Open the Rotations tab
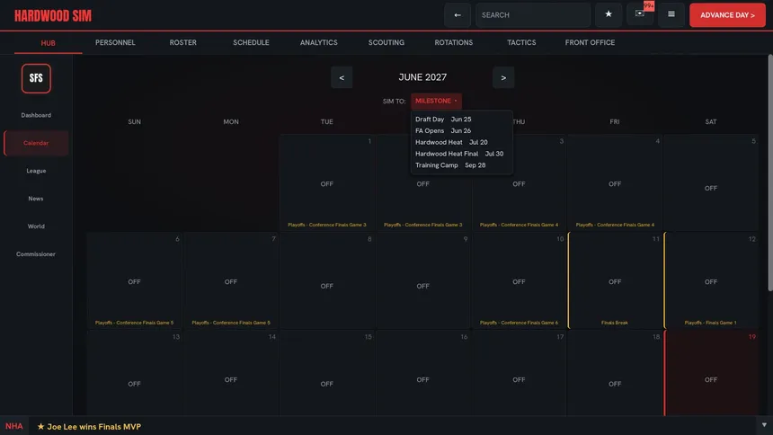This screenshot has height=435, width=773. (x=454, y=42)
